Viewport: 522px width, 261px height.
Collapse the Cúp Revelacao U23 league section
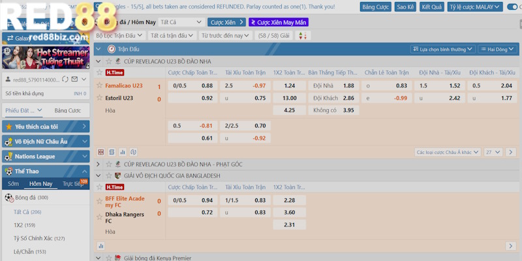[99, 61]
